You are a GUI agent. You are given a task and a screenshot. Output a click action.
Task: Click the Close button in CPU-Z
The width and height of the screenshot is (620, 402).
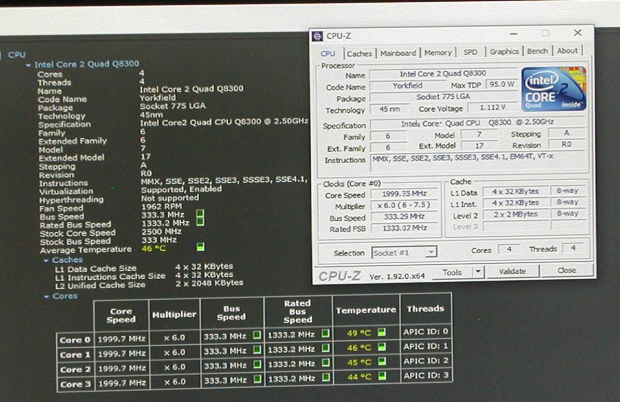coord(567,270)
